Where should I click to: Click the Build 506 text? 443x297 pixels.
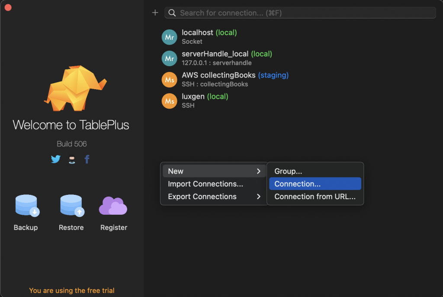72,144
